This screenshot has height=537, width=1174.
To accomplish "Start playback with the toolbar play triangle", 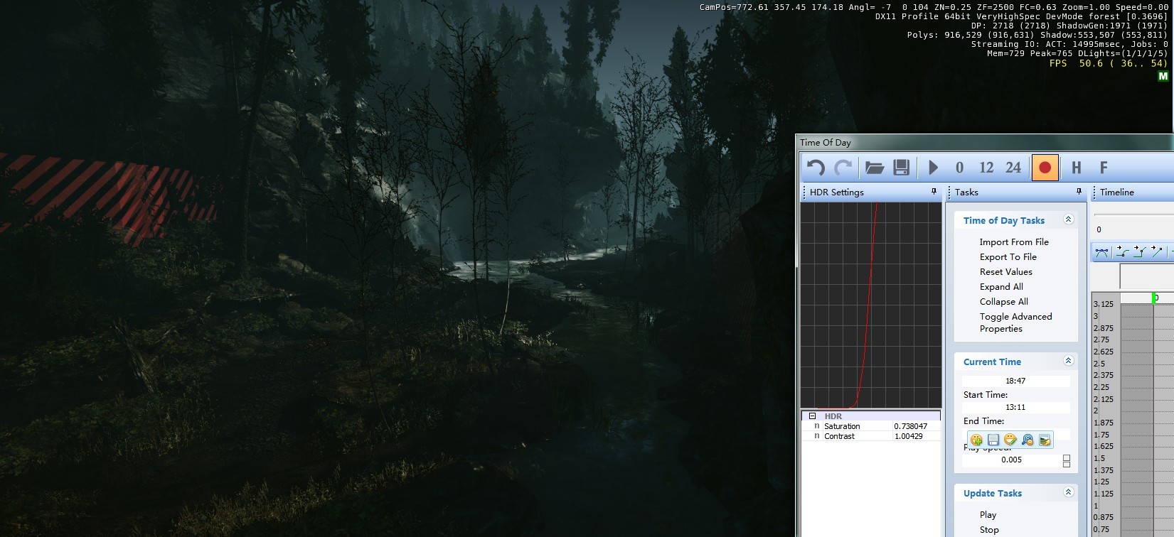I will [933, 168].
